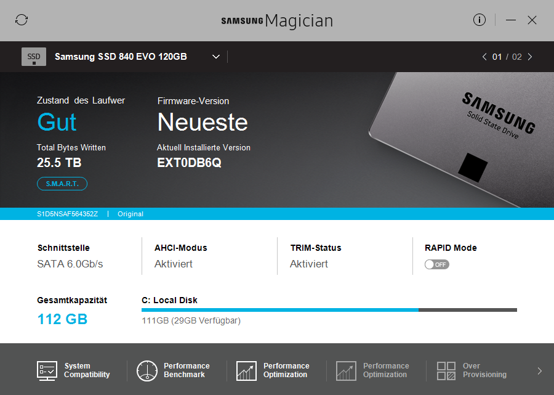Click the Performance Benchmark clock icon
Image resolution: width=554 pixels, height=395 pixels.
[147, 370]
